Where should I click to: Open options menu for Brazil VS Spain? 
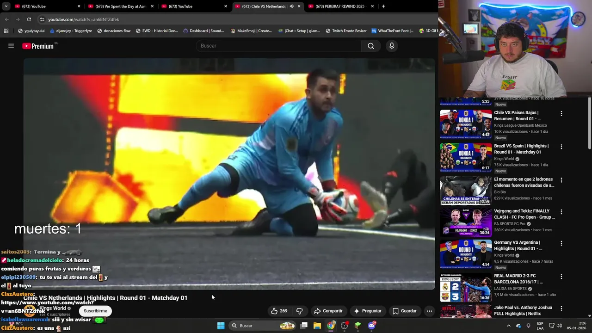coord(561,147)
